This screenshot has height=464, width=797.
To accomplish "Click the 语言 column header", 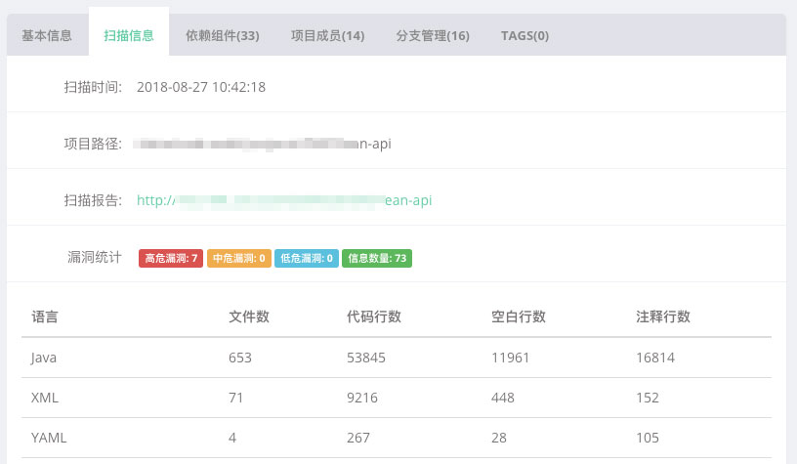I will [x=45, y=316].
